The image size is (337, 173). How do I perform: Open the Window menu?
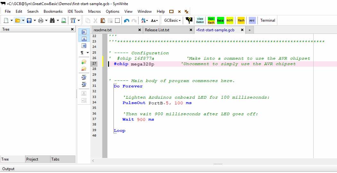click(x=145, y=11)
